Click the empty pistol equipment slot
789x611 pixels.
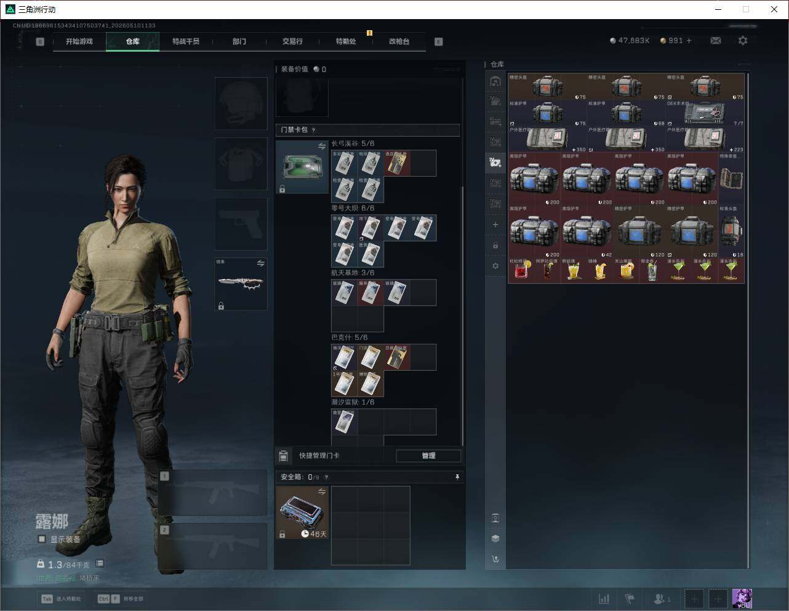click(x=241, y=224)
